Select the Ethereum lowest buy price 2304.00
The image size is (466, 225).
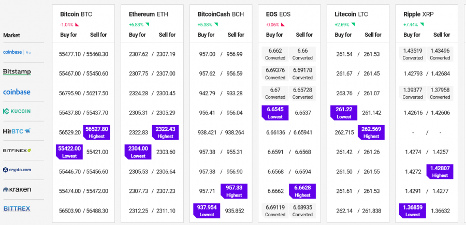point(138,152)
